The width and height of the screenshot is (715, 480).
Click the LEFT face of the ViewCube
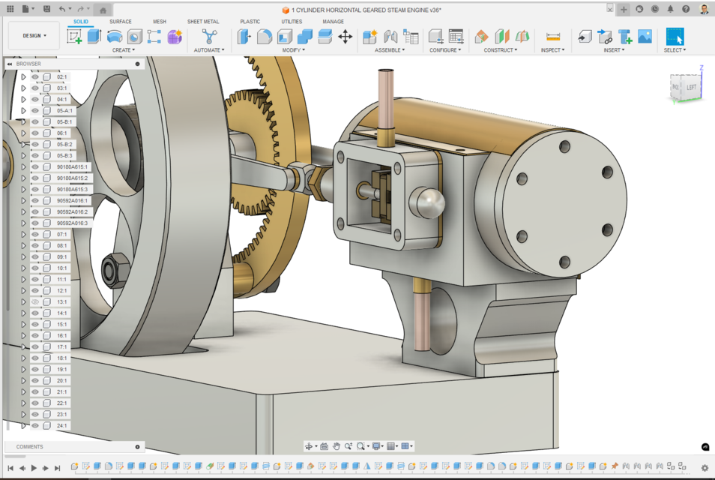pyautogui.click(x=692, y=88)
